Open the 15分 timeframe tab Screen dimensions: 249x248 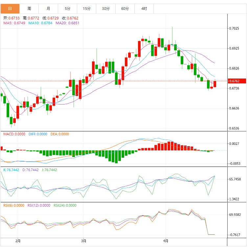[x=87, y=9]
